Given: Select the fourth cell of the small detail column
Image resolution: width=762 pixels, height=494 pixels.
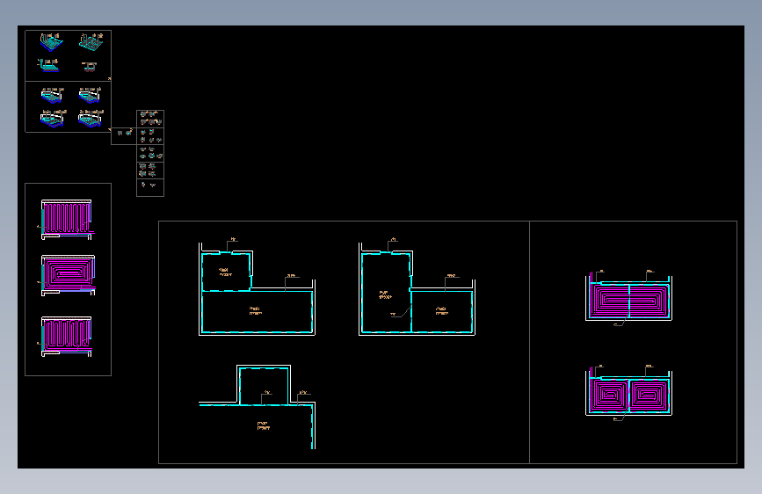Looking at the screenshot, I should pos(150,171).
